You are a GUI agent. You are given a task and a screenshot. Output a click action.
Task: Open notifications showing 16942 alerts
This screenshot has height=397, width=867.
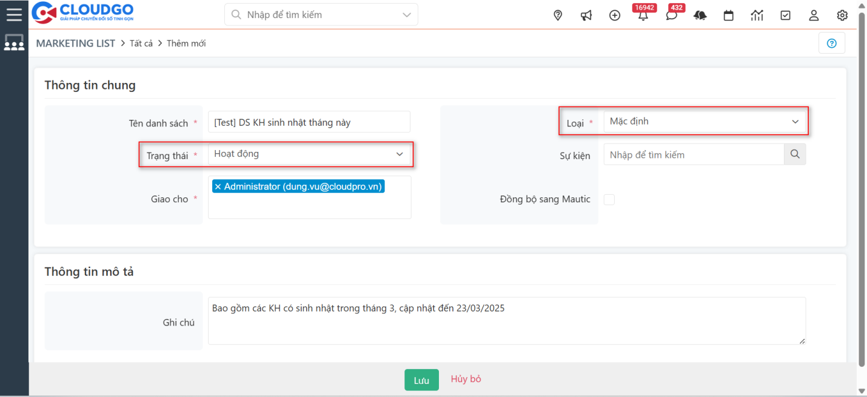click(x=643, y=15)
